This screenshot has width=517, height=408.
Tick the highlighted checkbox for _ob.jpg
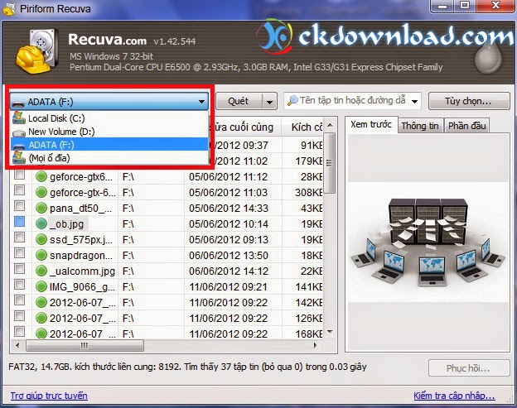[x=20, y=221]
